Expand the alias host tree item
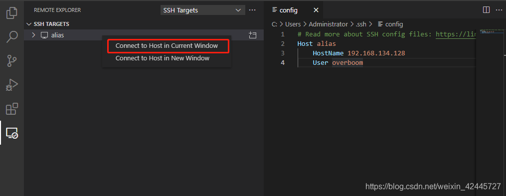Image resolution: width=506 pixels, height=196 pixels. [33, 35]
